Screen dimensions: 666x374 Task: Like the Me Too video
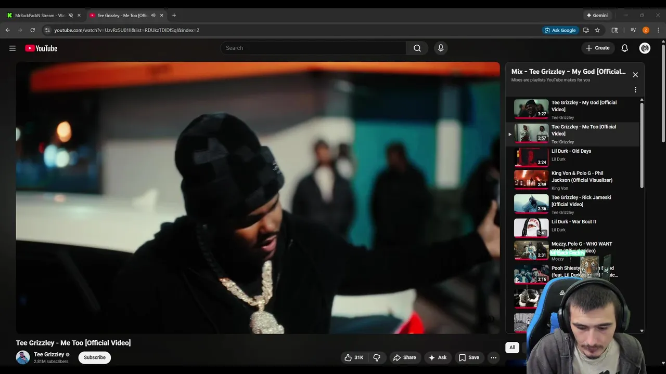tap(354, 357)
